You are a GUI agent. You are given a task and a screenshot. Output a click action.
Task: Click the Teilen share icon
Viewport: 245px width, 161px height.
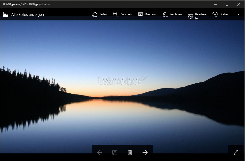95,14
